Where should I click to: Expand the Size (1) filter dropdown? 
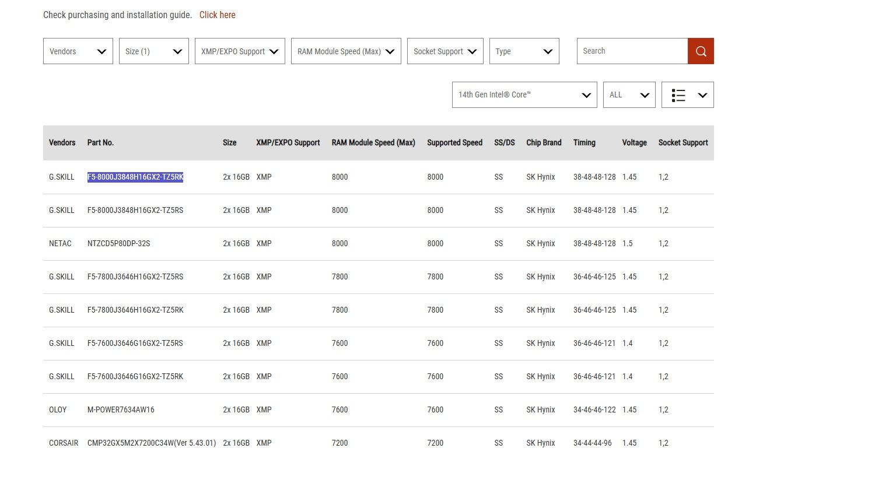154,51
